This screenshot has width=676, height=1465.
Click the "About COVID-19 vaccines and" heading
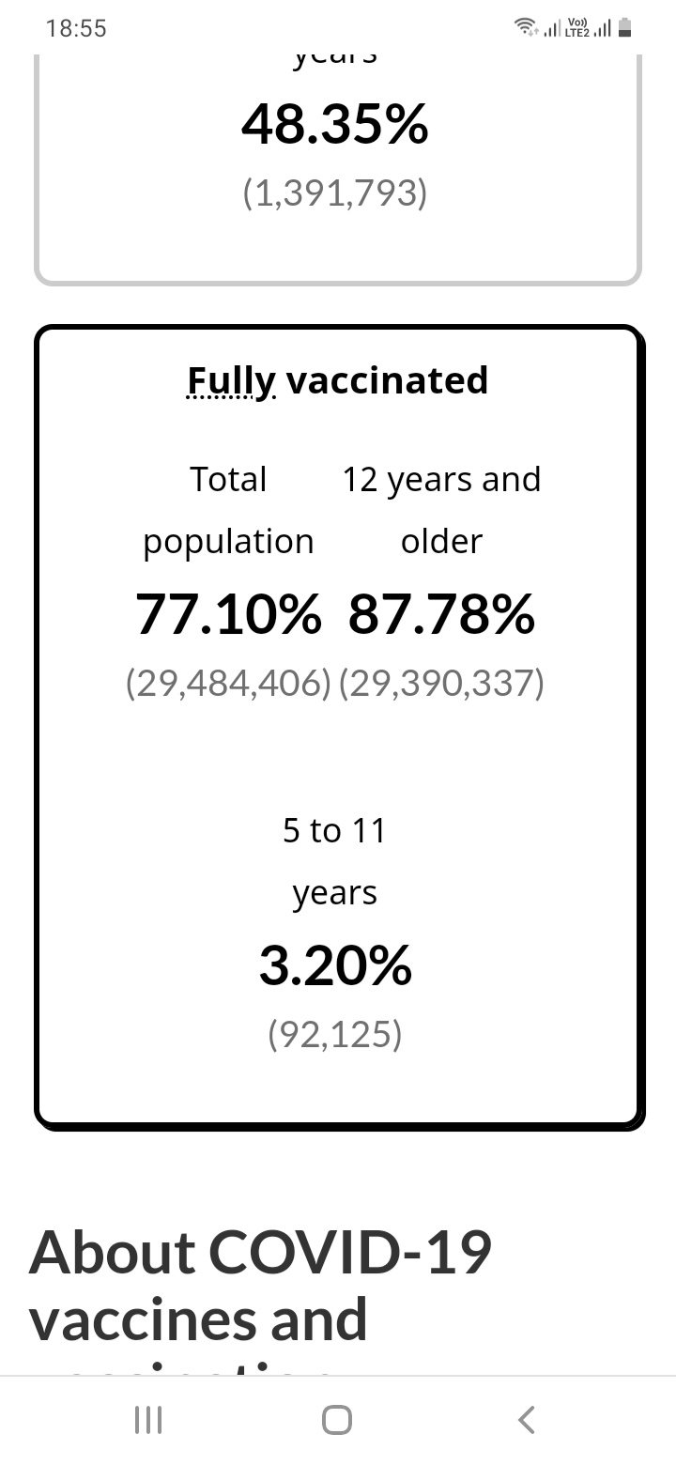coord(261,1285)
